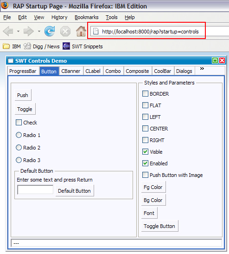Viewport: 229px width, 254px height.
Task: Open the Digg / News bookmark
Action: 42,46
